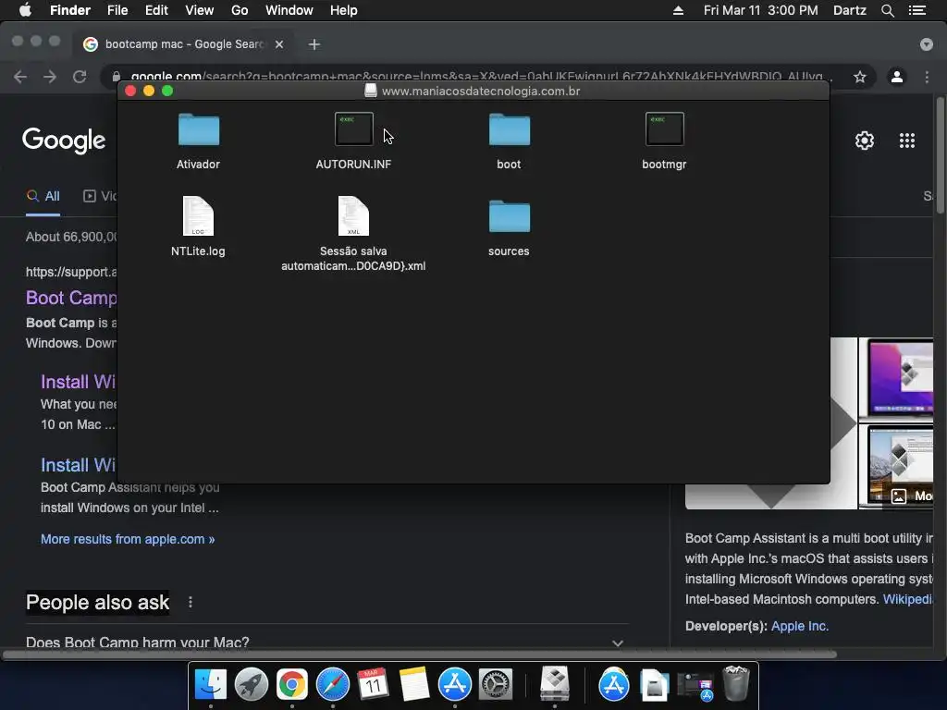The image size is (947, 710).
Task: Expand the 'Does Boot Camp harm your Mac?' question
Action: point(326,643)
